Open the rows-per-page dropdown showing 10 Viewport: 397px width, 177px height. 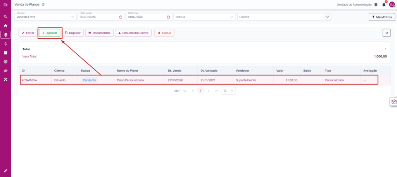(228, 91)
